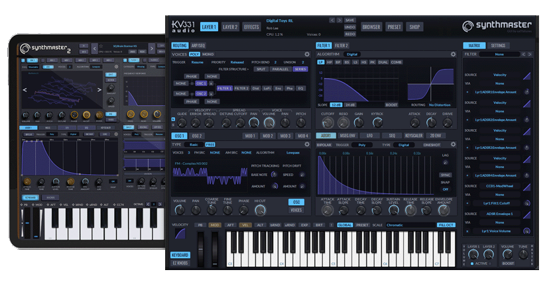Click the OSC 1 mix X node

click(x=211, y=83)
